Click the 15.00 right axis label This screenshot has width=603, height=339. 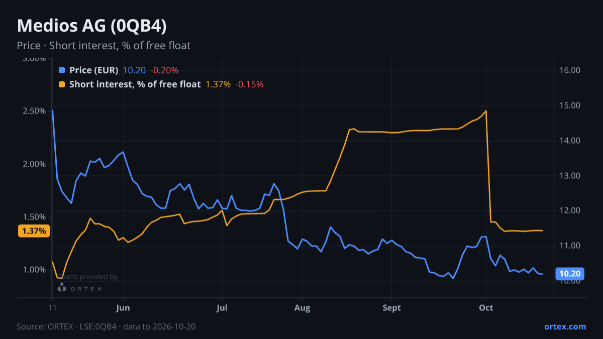570,105
